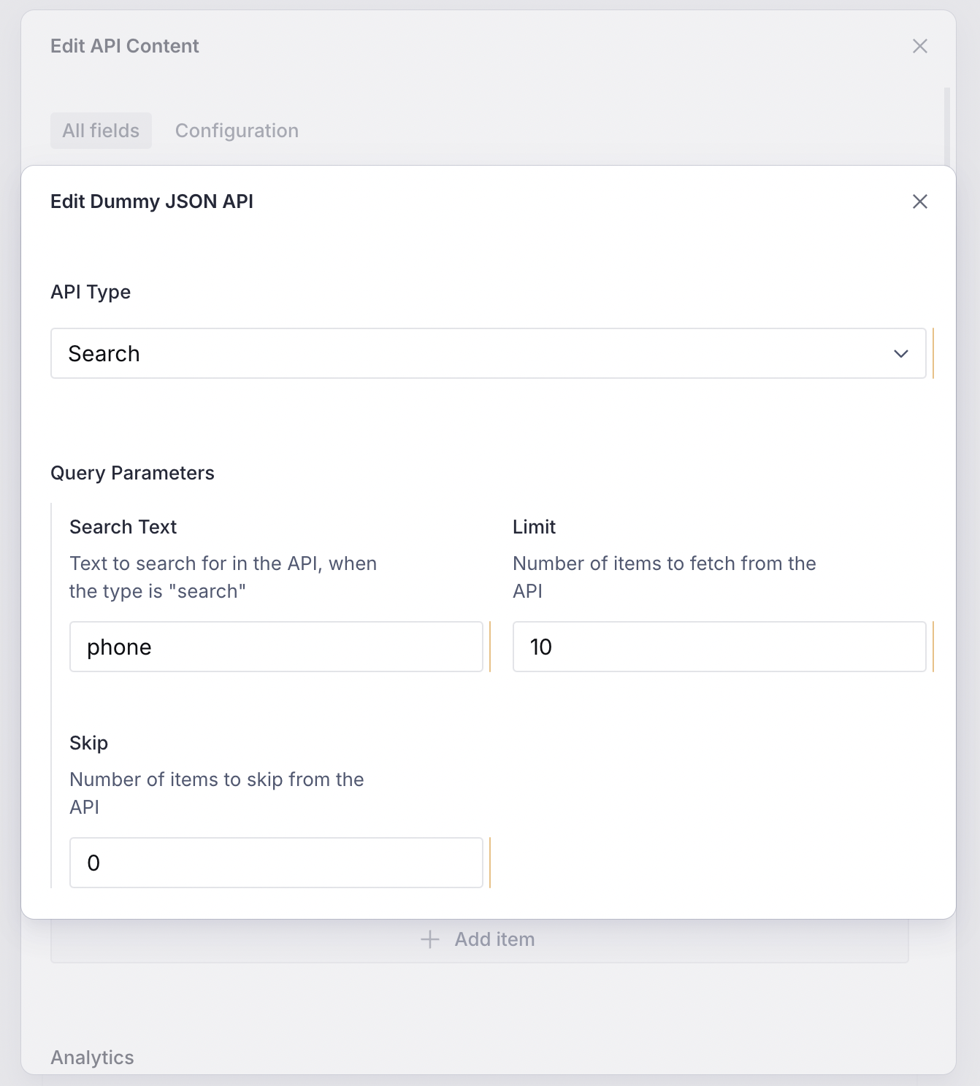Select the All fields tab

tap(101, 131)
